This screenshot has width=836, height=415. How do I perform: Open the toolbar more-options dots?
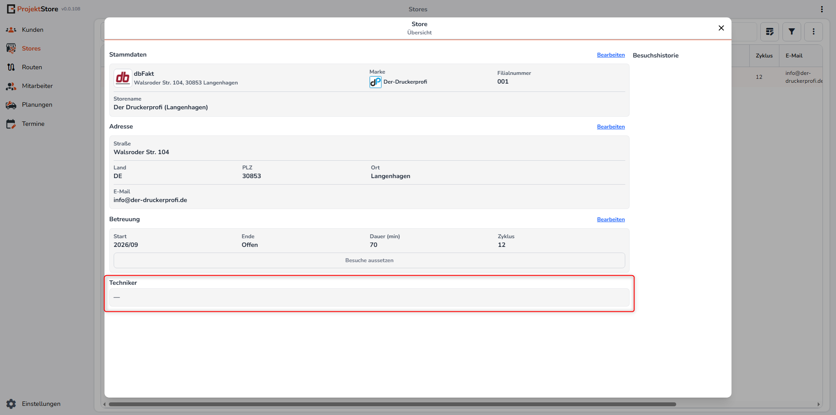(813, 31)
